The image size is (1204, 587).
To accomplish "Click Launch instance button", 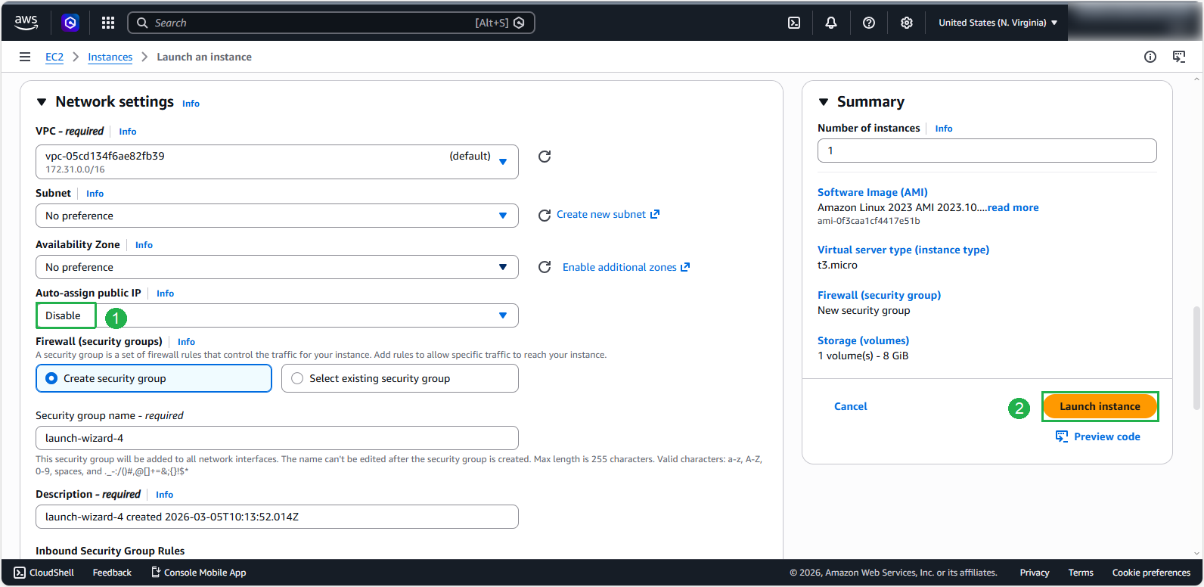I will pyautogui.click(x=1100, y=406).
